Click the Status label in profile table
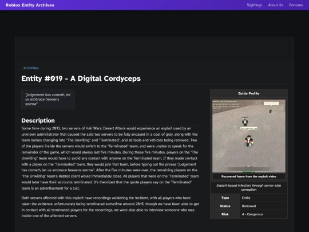This screenshot has height=232, width=309. click(225, 206)
